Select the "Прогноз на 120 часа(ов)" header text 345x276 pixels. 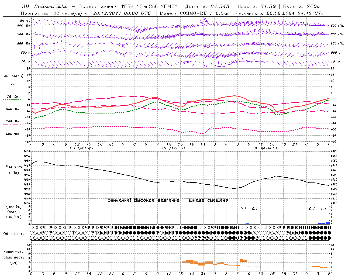(x=51, y=13)
